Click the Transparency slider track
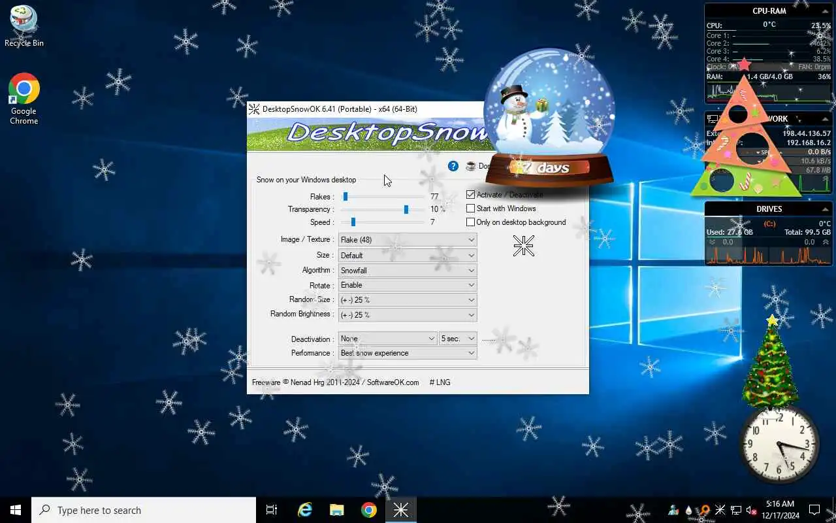Screen dimensions: 836x523 tap(383, 209)
